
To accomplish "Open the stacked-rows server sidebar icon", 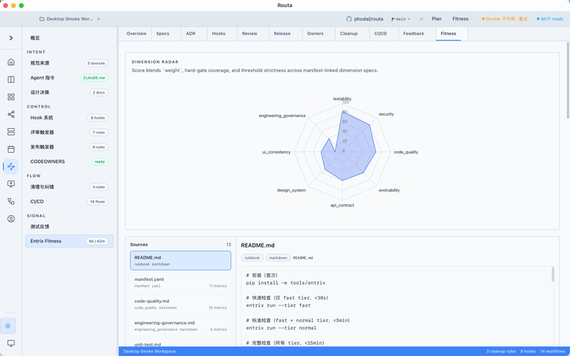I will (x=11, y=132).
